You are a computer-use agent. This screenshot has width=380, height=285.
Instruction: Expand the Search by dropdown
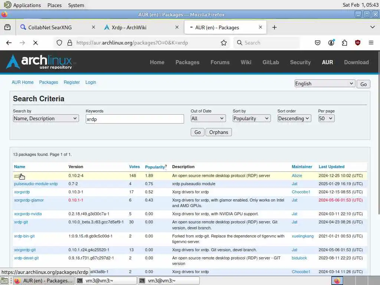tap(46, 118)
